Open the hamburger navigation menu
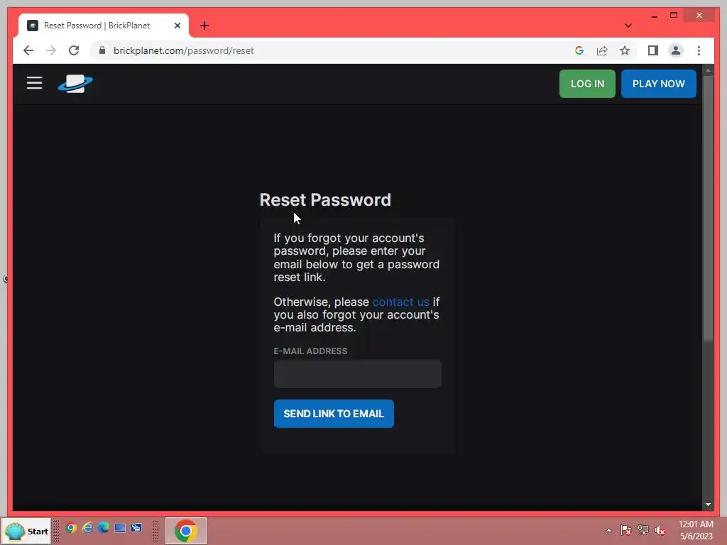The image size is (727, 545). [x=34, y=84]
